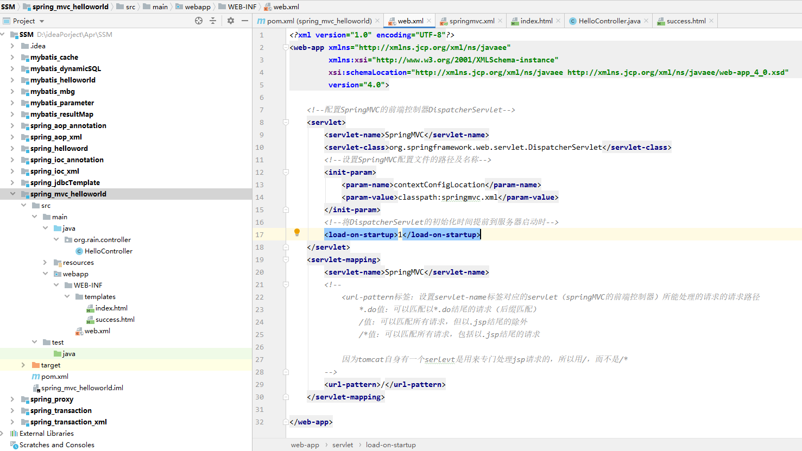The height and width of the screenshot is (451, 802).
Task: Switch to success.html editor tab
Action: coord(686,21)
